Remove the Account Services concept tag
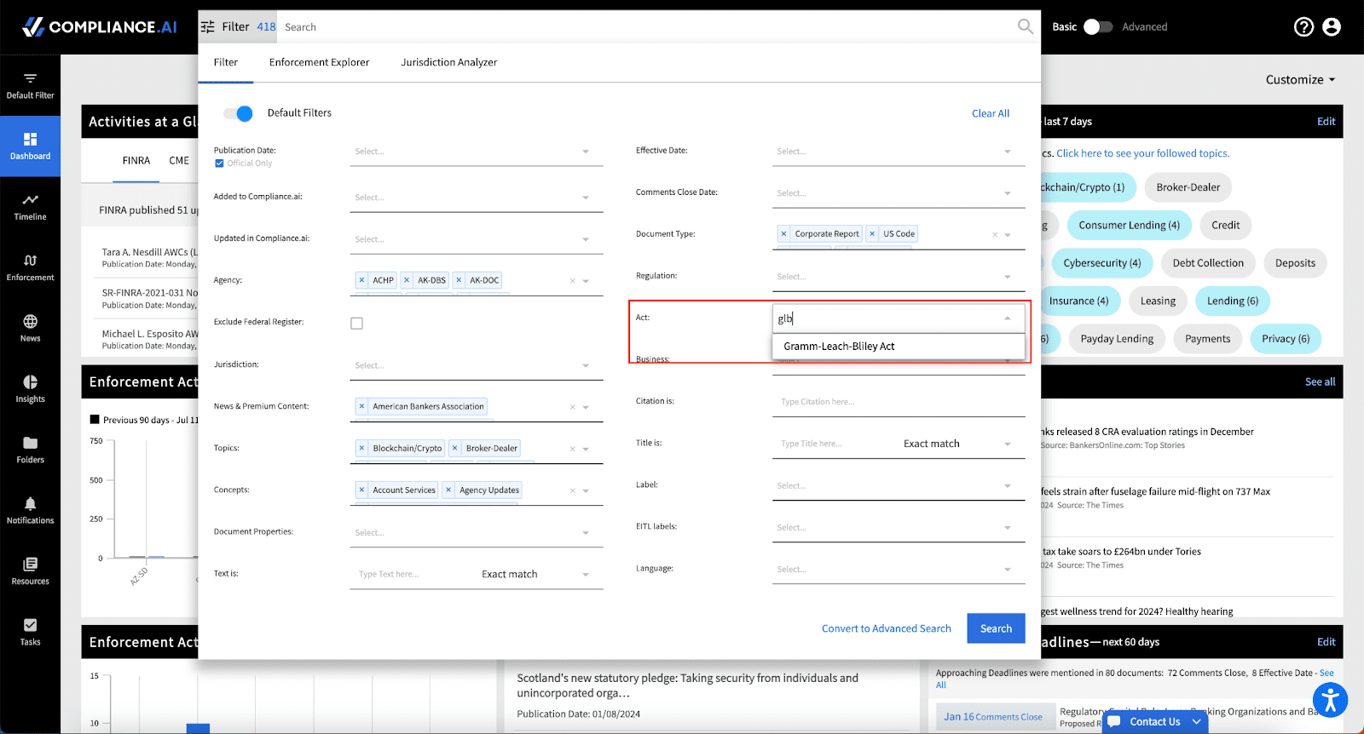This screenshot has height=734, width=1364. [x=361, y=490]
